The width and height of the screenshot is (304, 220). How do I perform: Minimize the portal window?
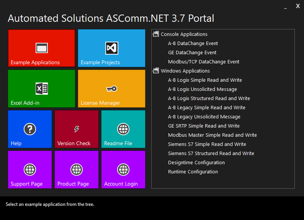pyautogui.click(x=285, y=6)
